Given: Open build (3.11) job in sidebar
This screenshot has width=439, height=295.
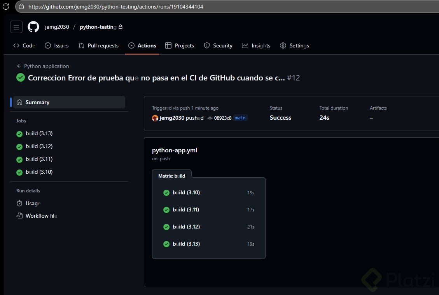Looking at the screenshot, I should pos(39,159).
